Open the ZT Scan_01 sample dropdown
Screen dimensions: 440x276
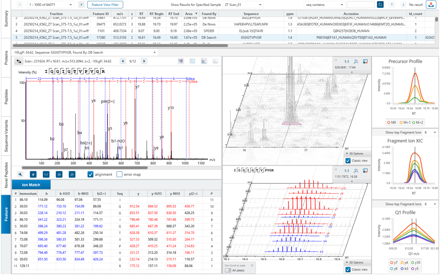pos(243,5)
